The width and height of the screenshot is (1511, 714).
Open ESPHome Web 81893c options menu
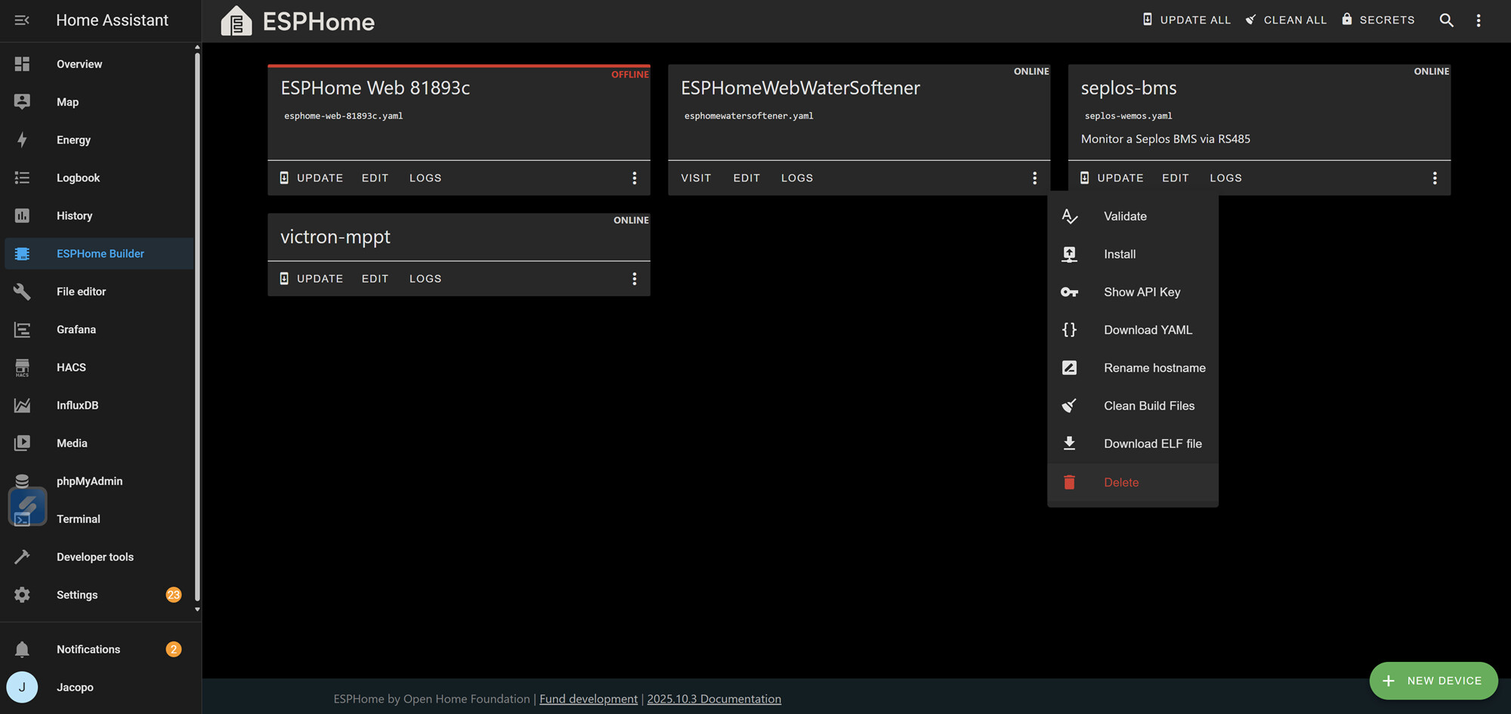pos(635,178)
